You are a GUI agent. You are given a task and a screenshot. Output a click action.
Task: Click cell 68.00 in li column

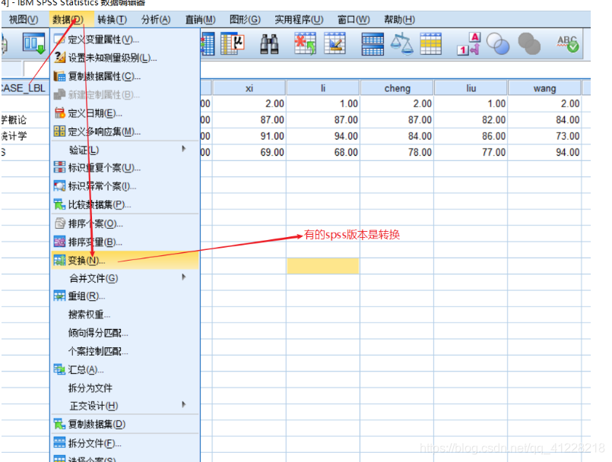click(323, 152)
